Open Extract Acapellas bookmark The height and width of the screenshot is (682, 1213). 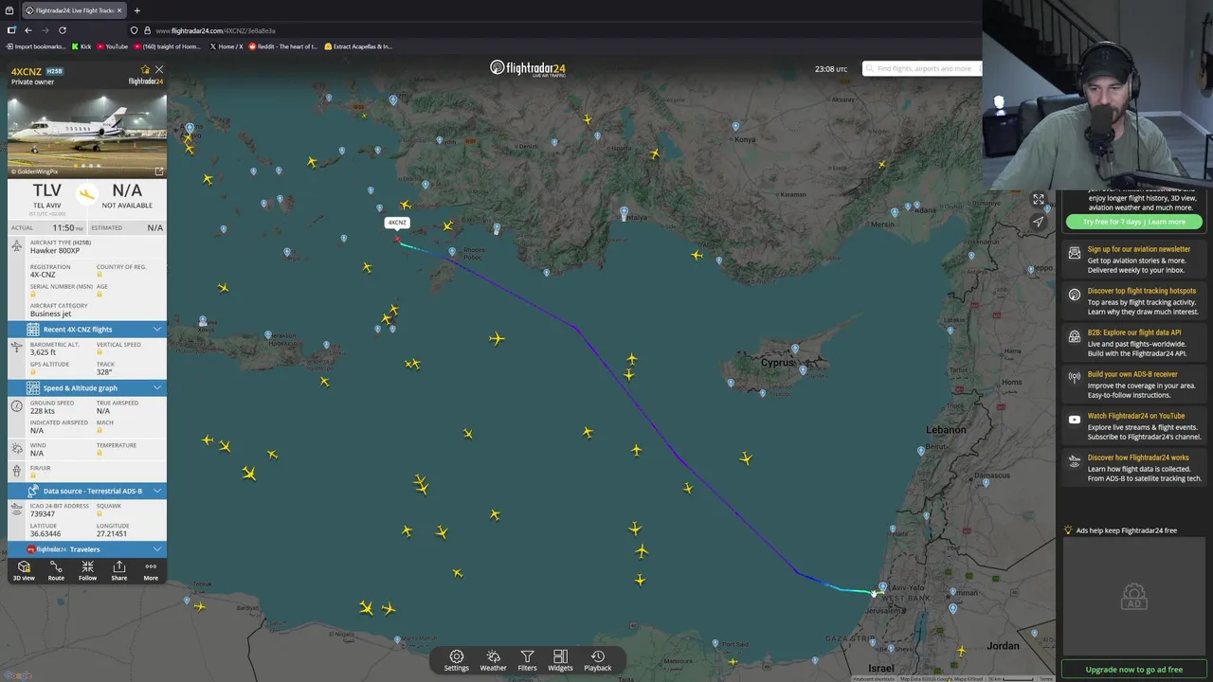(358, 46)
